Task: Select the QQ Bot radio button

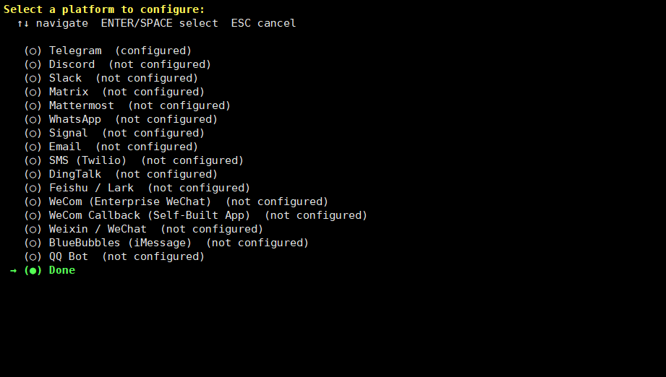Action: [33, 256]
